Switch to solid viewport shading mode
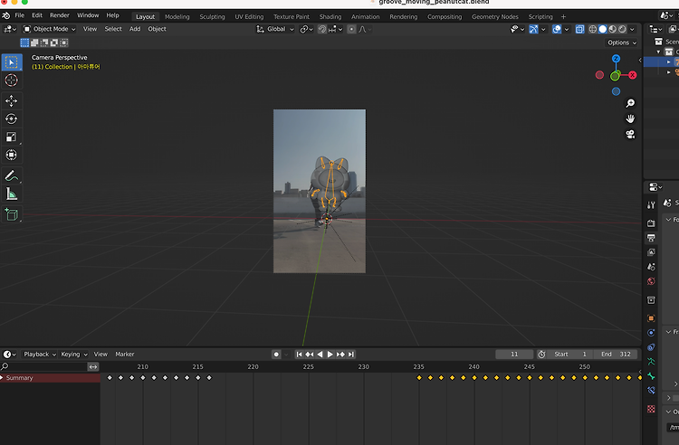Screen dimensions: 679x445 click(x=601, y=29)
